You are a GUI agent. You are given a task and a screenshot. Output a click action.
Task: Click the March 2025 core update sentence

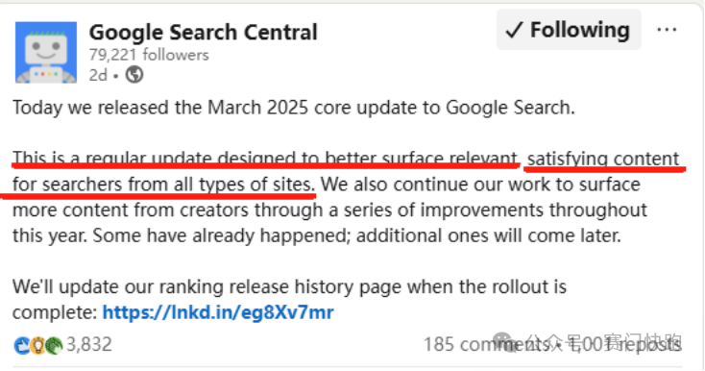tap(294, 108)
